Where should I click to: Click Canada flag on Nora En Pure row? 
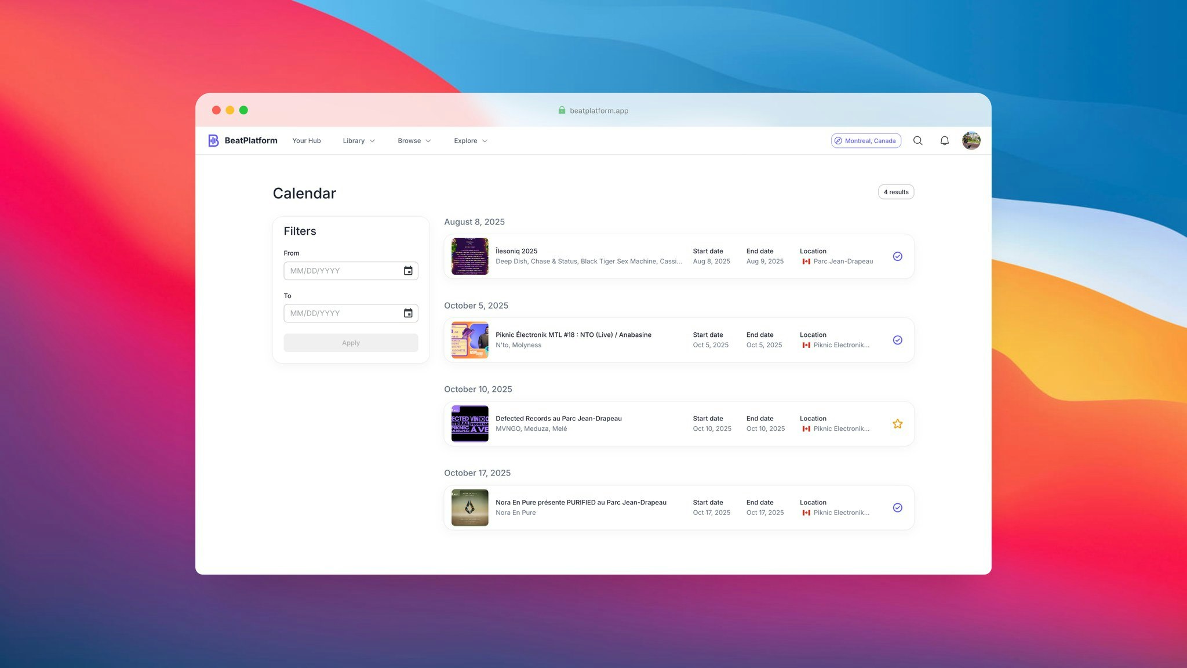pyautogui.click(x=806, y=513)
